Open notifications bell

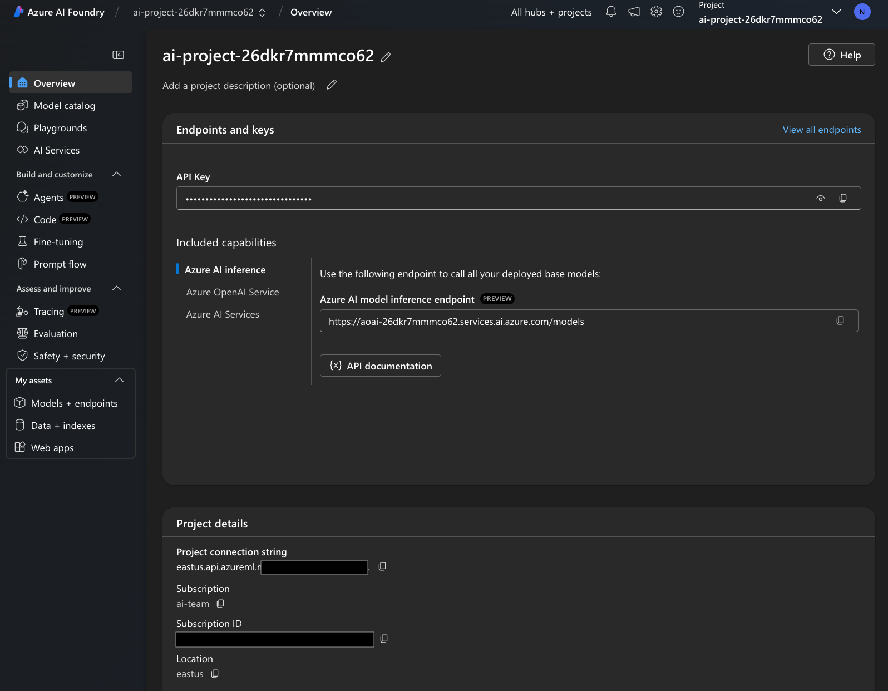point(611,12)
